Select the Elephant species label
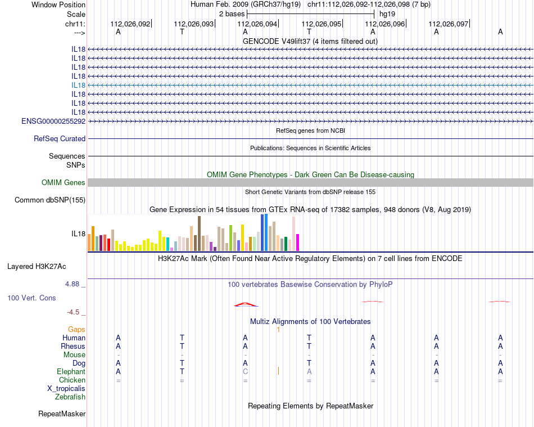The height and width of the screenshot is (427, 534). pyautogui.click(x=71, y=371)
